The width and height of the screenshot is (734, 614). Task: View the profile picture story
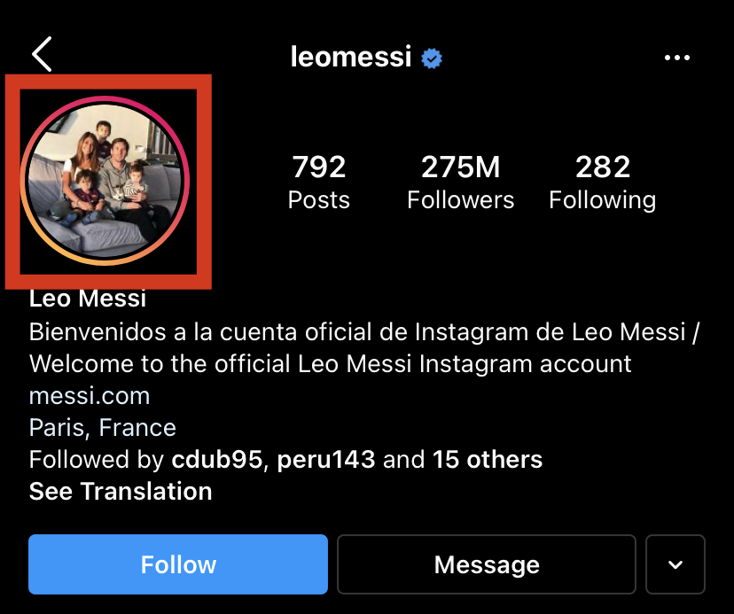pos(105,181)
